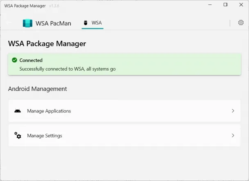
Task: Click the WSA Package Manager heading
Action: click(47, 44)
